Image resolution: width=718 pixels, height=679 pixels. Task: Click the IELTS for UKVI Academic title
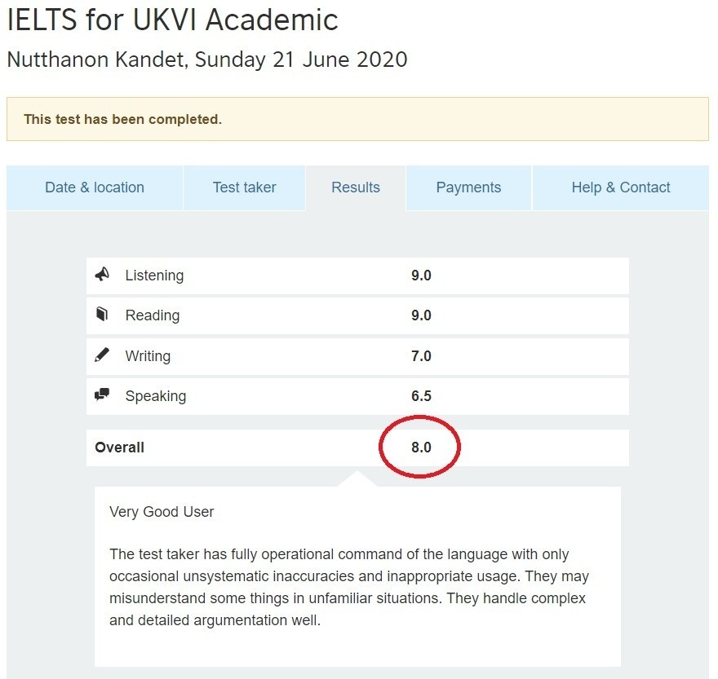(172, 20)
